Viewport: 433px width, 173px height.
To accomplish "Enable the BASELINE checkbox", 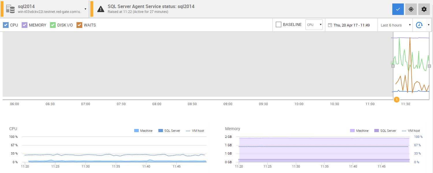I will 279,25.
